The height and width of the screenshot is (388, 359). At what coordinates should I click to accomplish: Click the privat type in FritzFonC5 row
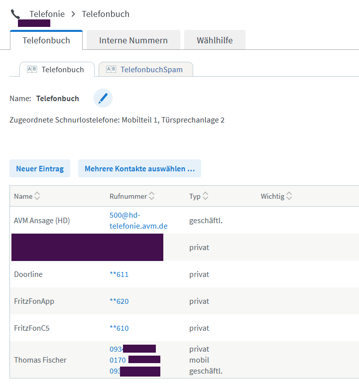click(199, 328)
